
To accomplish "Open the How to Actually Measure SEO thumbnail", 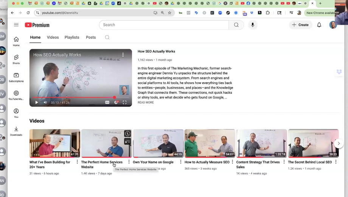I will [210, 143].
